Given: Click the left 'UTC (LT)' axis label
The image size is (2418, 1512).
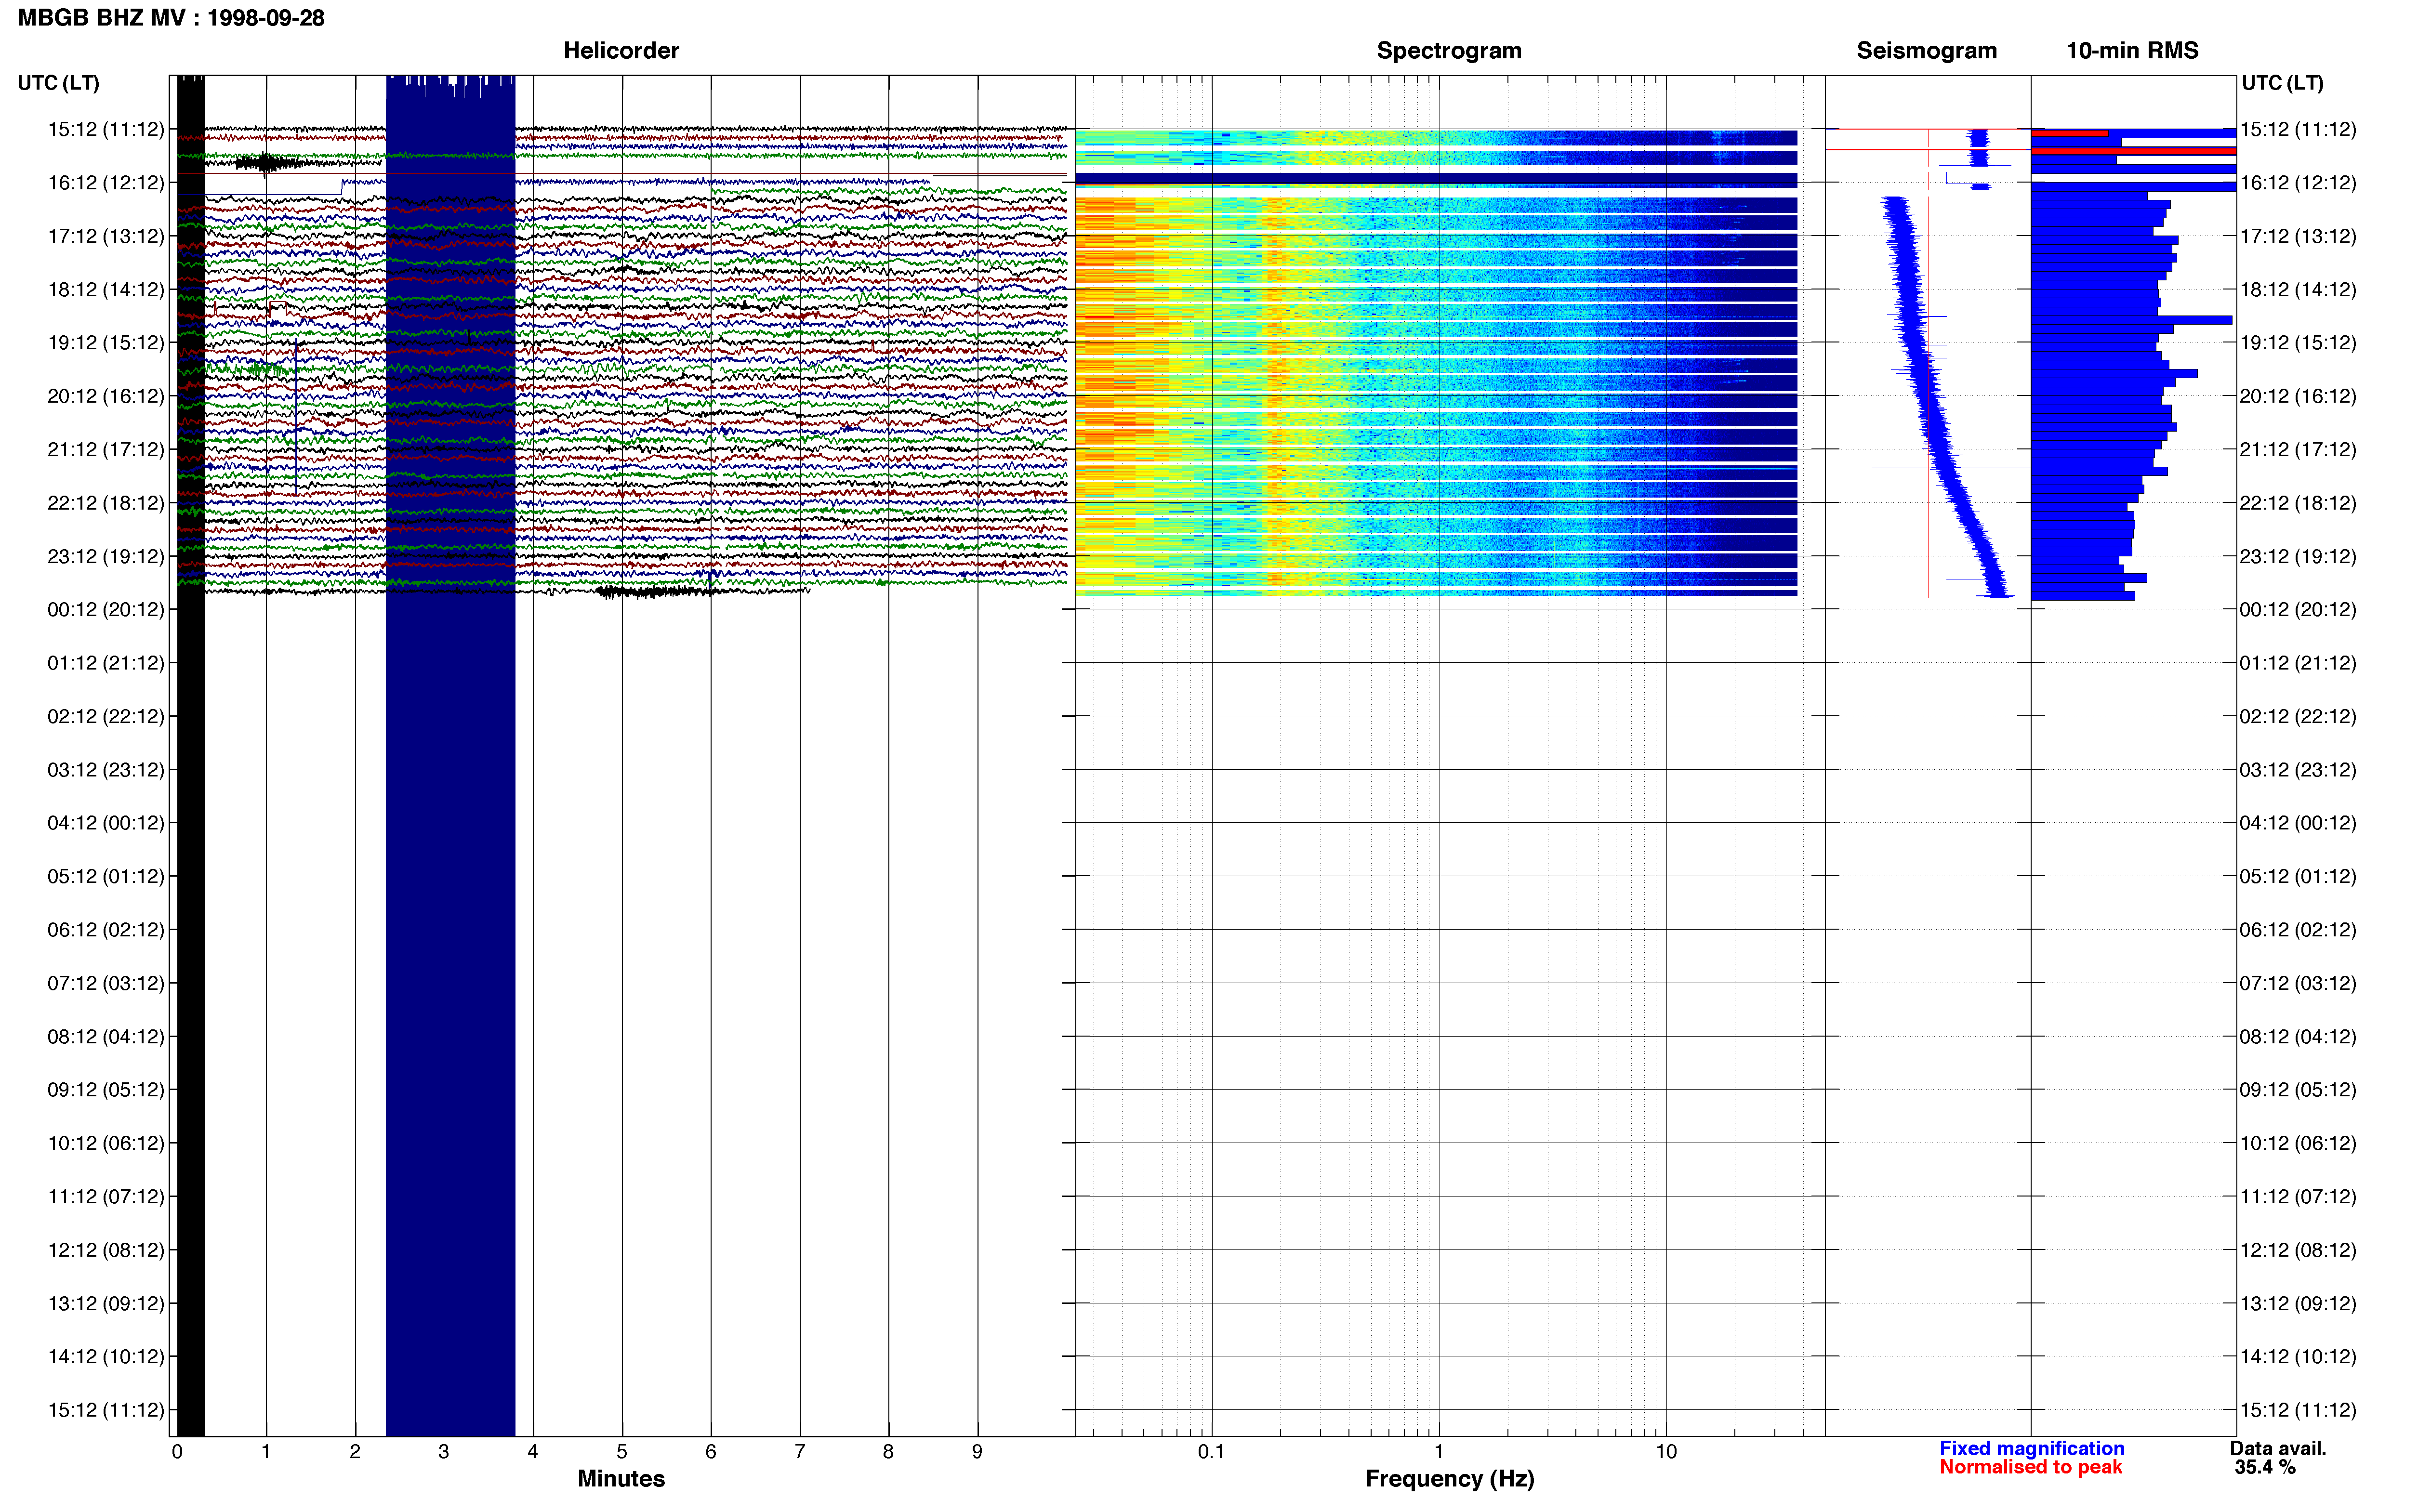Looking at the screenshot, I should [x=58, y=83].
